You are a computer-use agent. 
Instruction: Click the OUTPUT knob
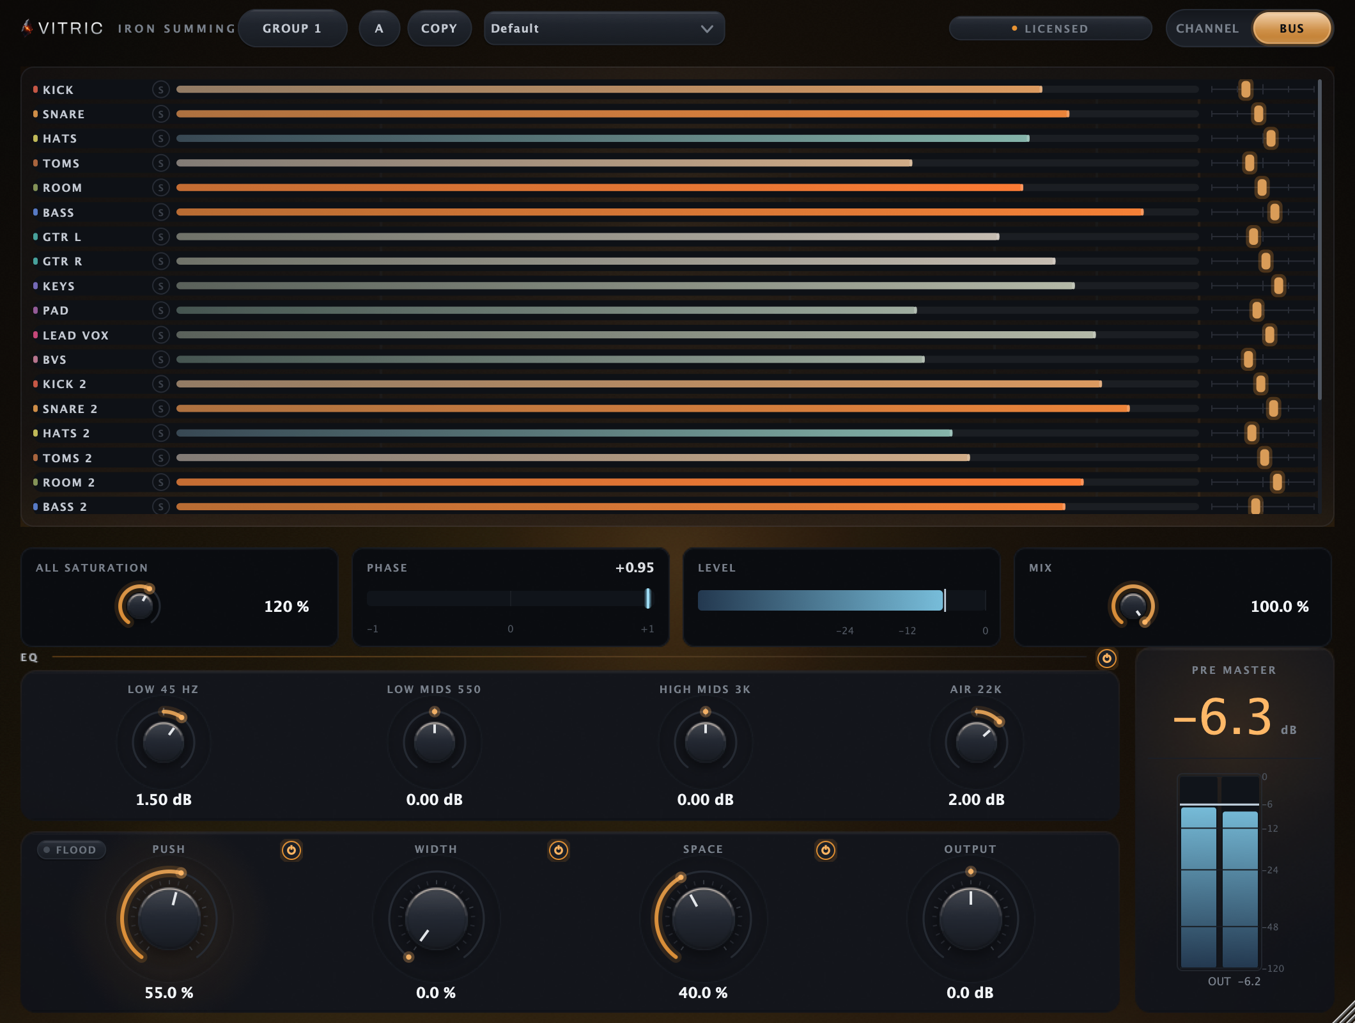coord(971,919)
